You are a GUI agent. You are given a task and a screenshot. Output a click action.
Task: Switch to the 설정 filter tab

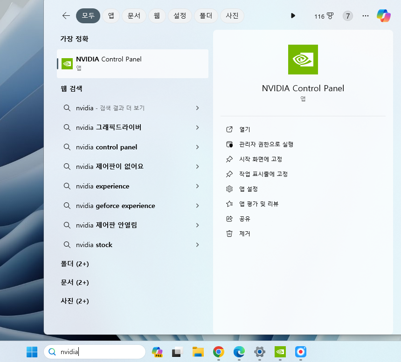(x=180, y=16)
